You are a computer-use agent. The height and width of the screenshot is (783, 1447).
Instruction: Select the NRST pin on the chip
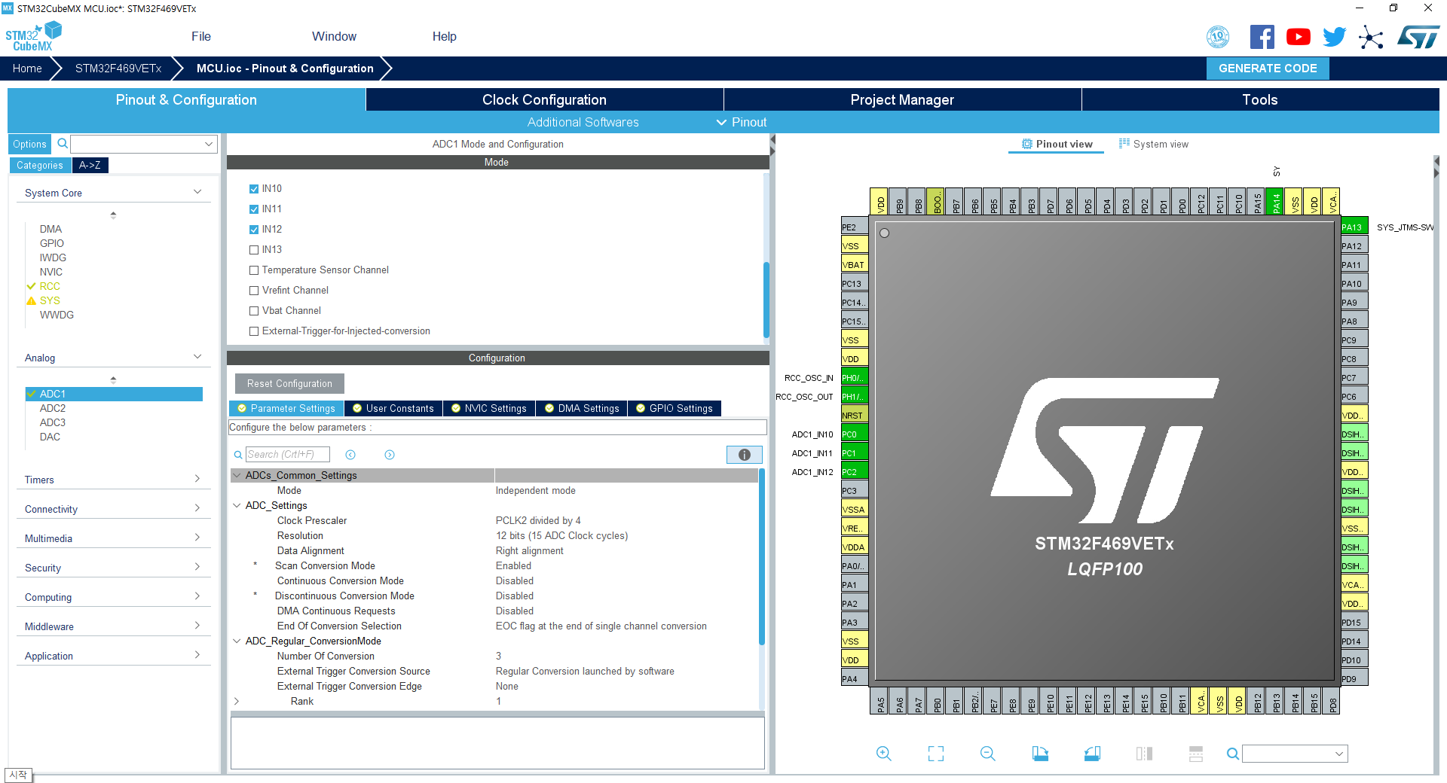point(855,415)
